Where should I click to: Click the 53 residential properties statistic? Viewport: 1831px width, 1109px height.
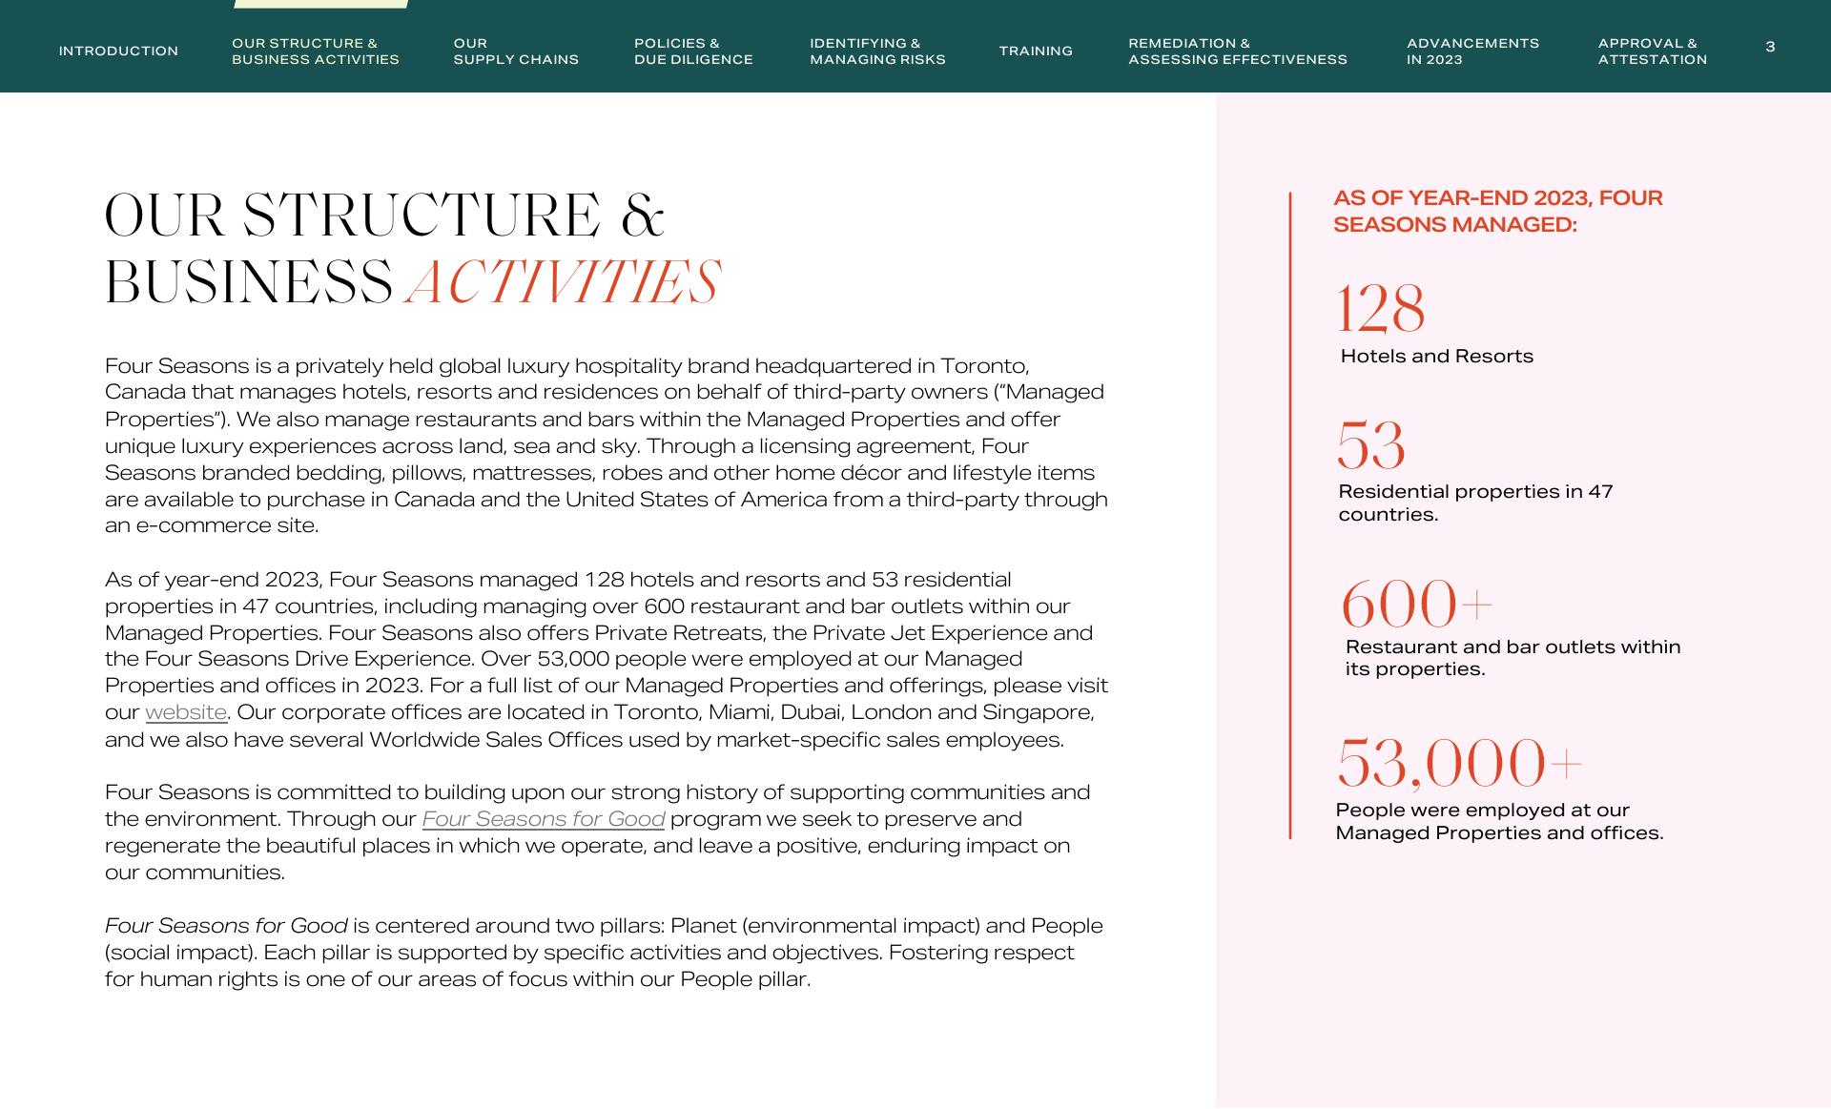pyautogui.click(x=1371, y=445)
